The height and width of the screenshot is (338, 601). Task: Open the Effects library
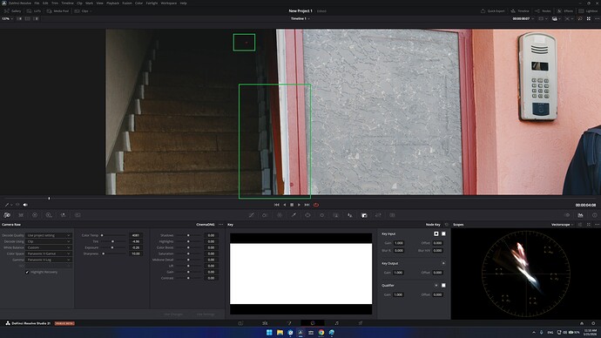[x=565, y=11]
